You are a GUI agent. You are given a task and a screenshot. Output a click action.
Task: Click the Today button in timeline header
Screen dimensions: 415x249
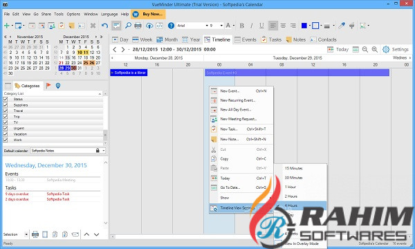tap(338, 49)
